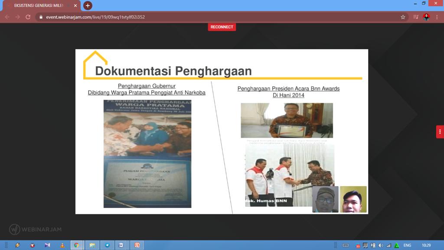Open Visual Studio from the taskbar
The height and width of the screenshot is (250, 444).
point(47,245)
